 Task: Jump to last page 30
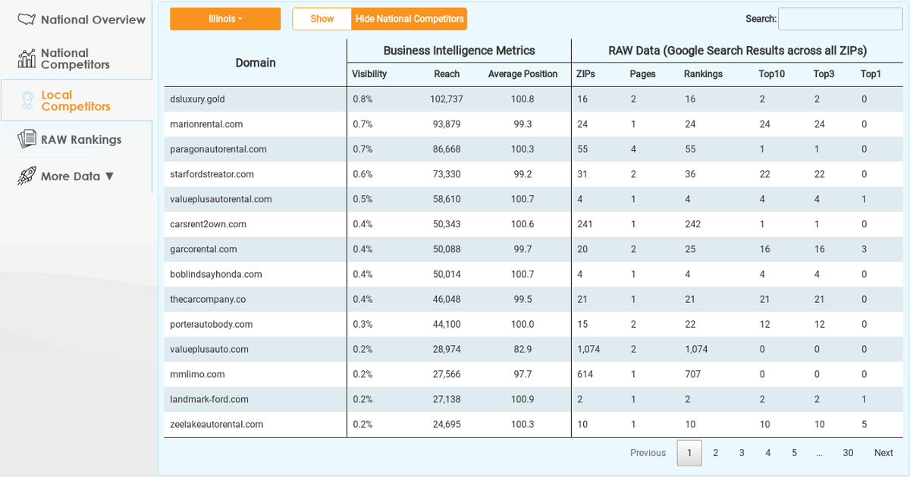pos(848,453)
